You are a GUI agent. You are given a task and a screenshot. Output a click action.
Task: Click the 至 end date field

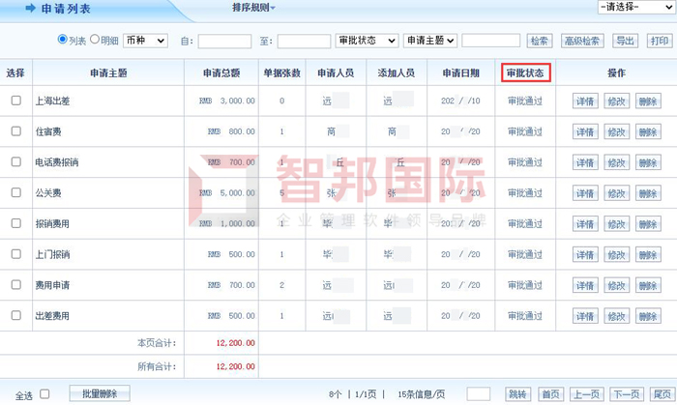(304, 42)
